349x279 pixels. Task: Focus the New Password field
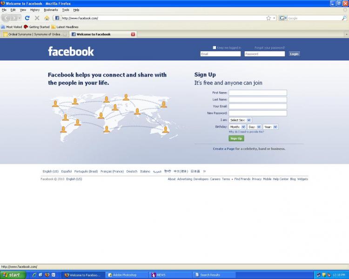(x=258, y=113)
